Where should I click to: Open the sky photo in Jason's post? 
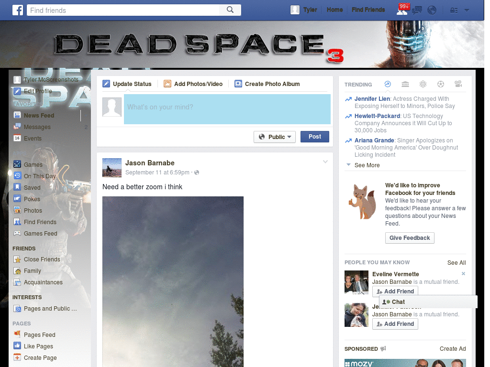tap(173, 281)
